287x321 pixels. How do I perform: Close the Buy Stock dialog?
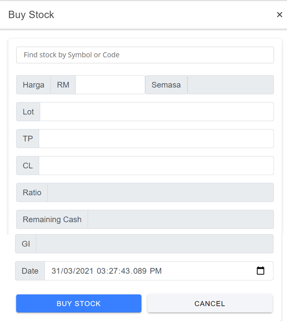point(279,15)
